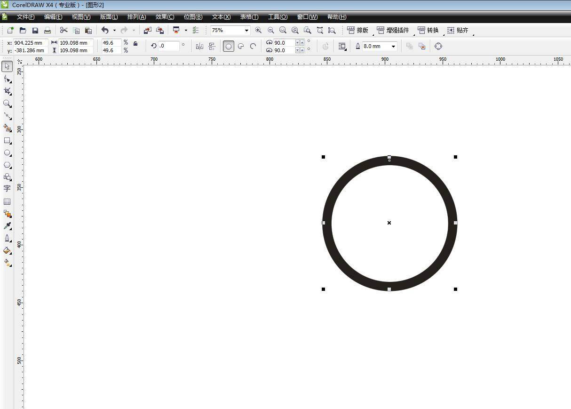571x409 pixels.
Task: Pick up a color with the Eyedropper tool
Action: point(8,226)
